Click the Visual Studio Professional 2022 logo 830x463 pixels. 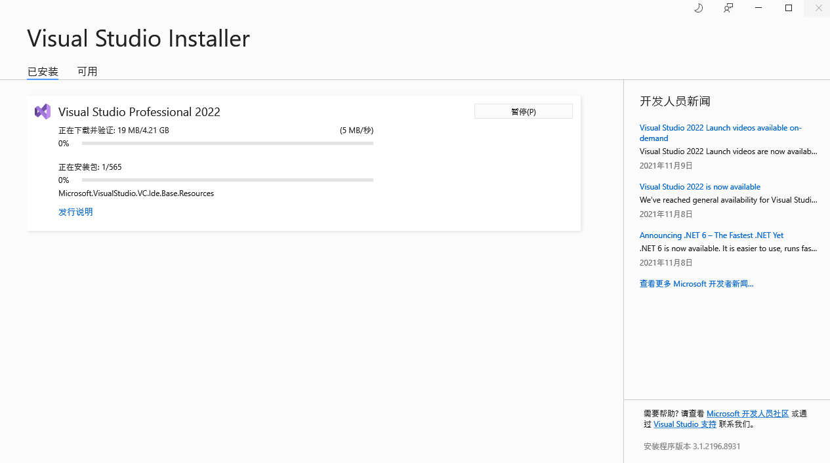[x=43, y=111]
